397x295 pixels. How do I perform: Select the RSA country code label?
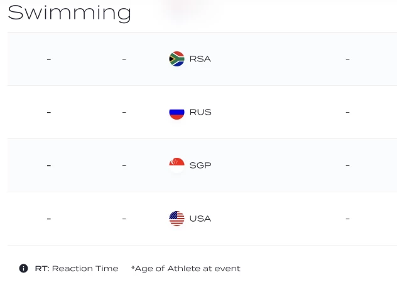[x=200, y=59]
